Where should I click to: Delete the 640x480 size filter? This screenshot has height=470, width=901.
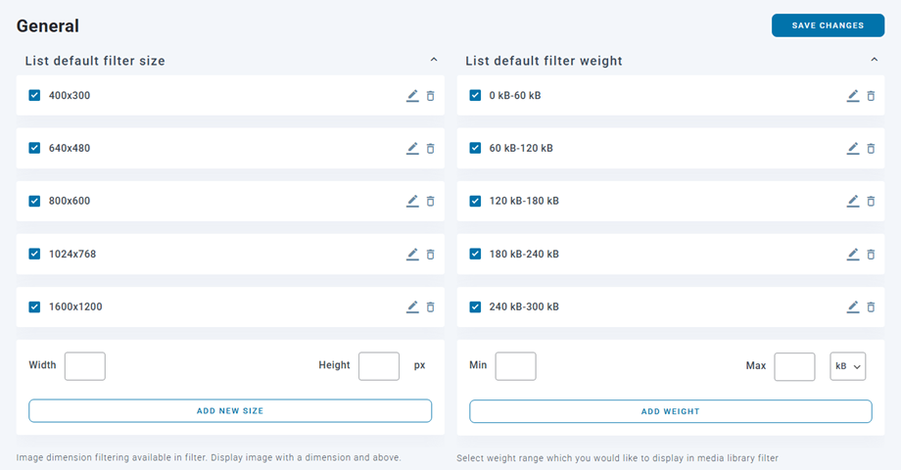(431, 149)
